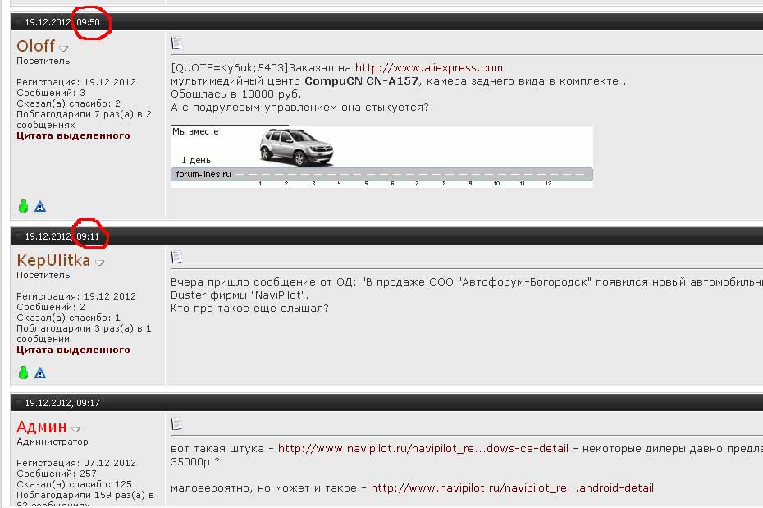The width and height of the screenshot is (763, 508).
Task: Report KepUlitka's post via warning triangle icon
Action: point(40,373)
